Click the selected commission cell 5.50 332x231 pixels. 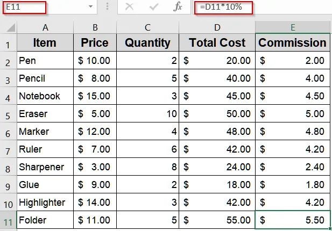pos(293,220)
